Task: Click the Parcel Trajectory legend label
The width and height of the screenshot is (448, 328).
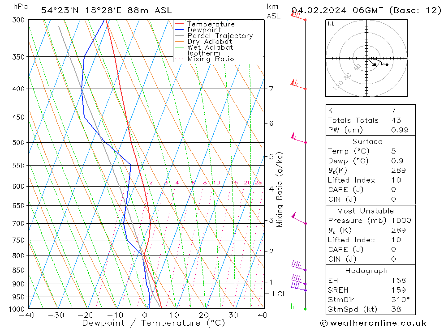Action: point(220,36)
